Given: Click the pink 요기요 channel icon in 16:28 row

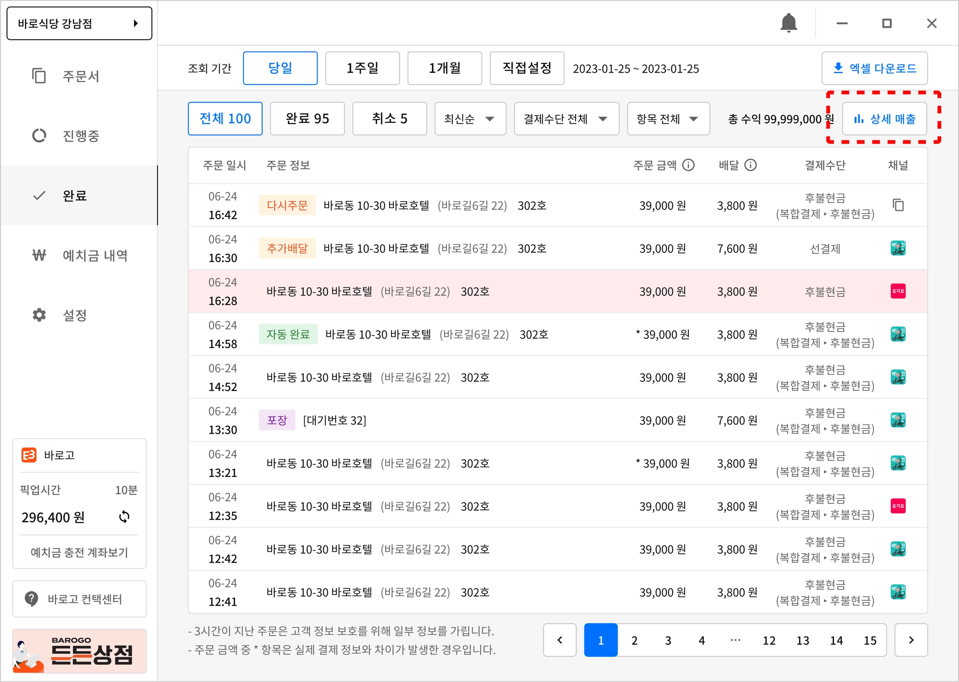Looking at the screenshot, I should click(x=898, y=291).
